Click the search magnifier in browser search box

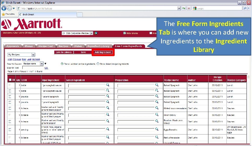tap(245, 8)
